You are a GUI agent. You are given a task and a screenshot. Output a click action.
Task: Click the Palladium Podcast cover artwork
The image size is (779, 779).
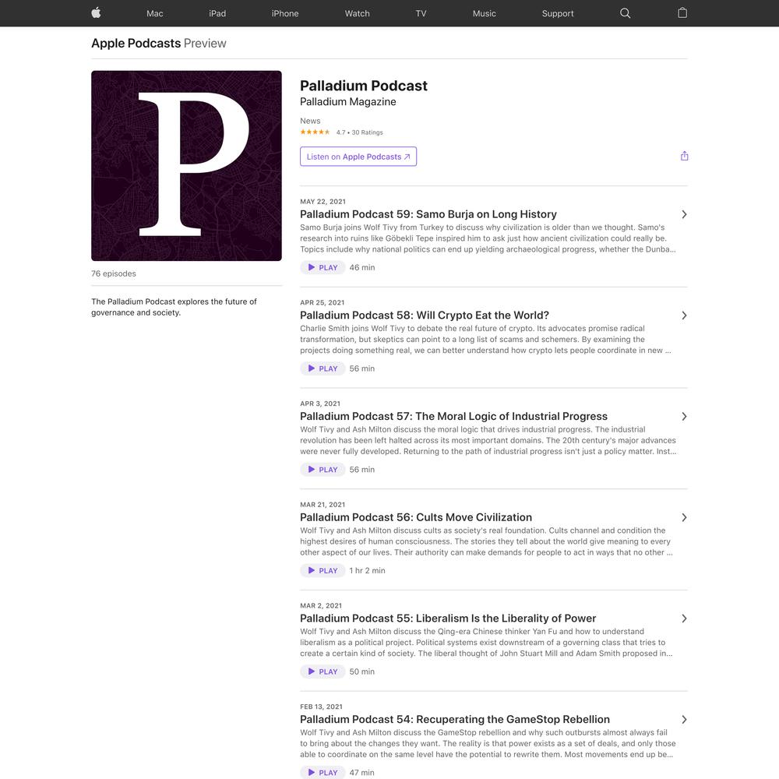(186, 165)
